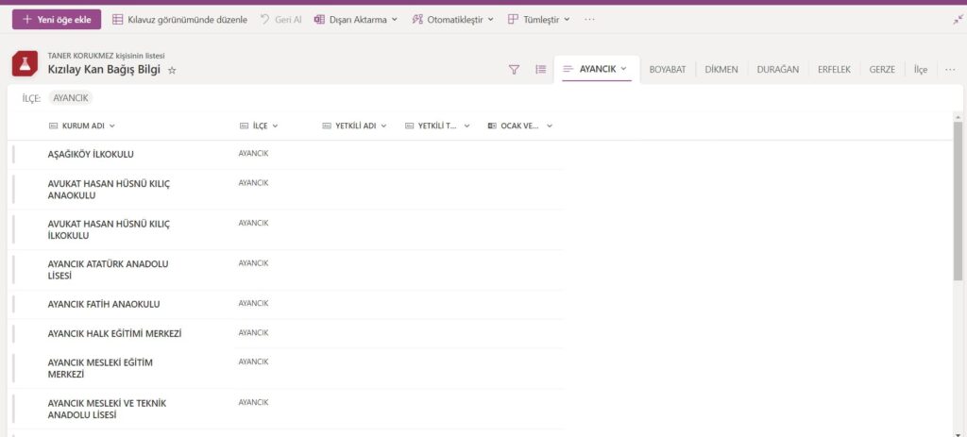Click Yeni öğe ekle button
This screenshot has height=437, width=967.
click(56, 19)
